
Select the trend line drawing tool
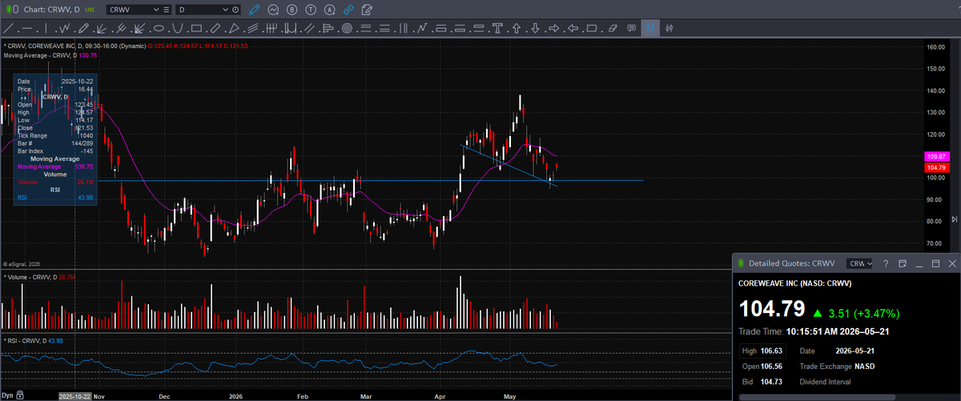(8, 28)
